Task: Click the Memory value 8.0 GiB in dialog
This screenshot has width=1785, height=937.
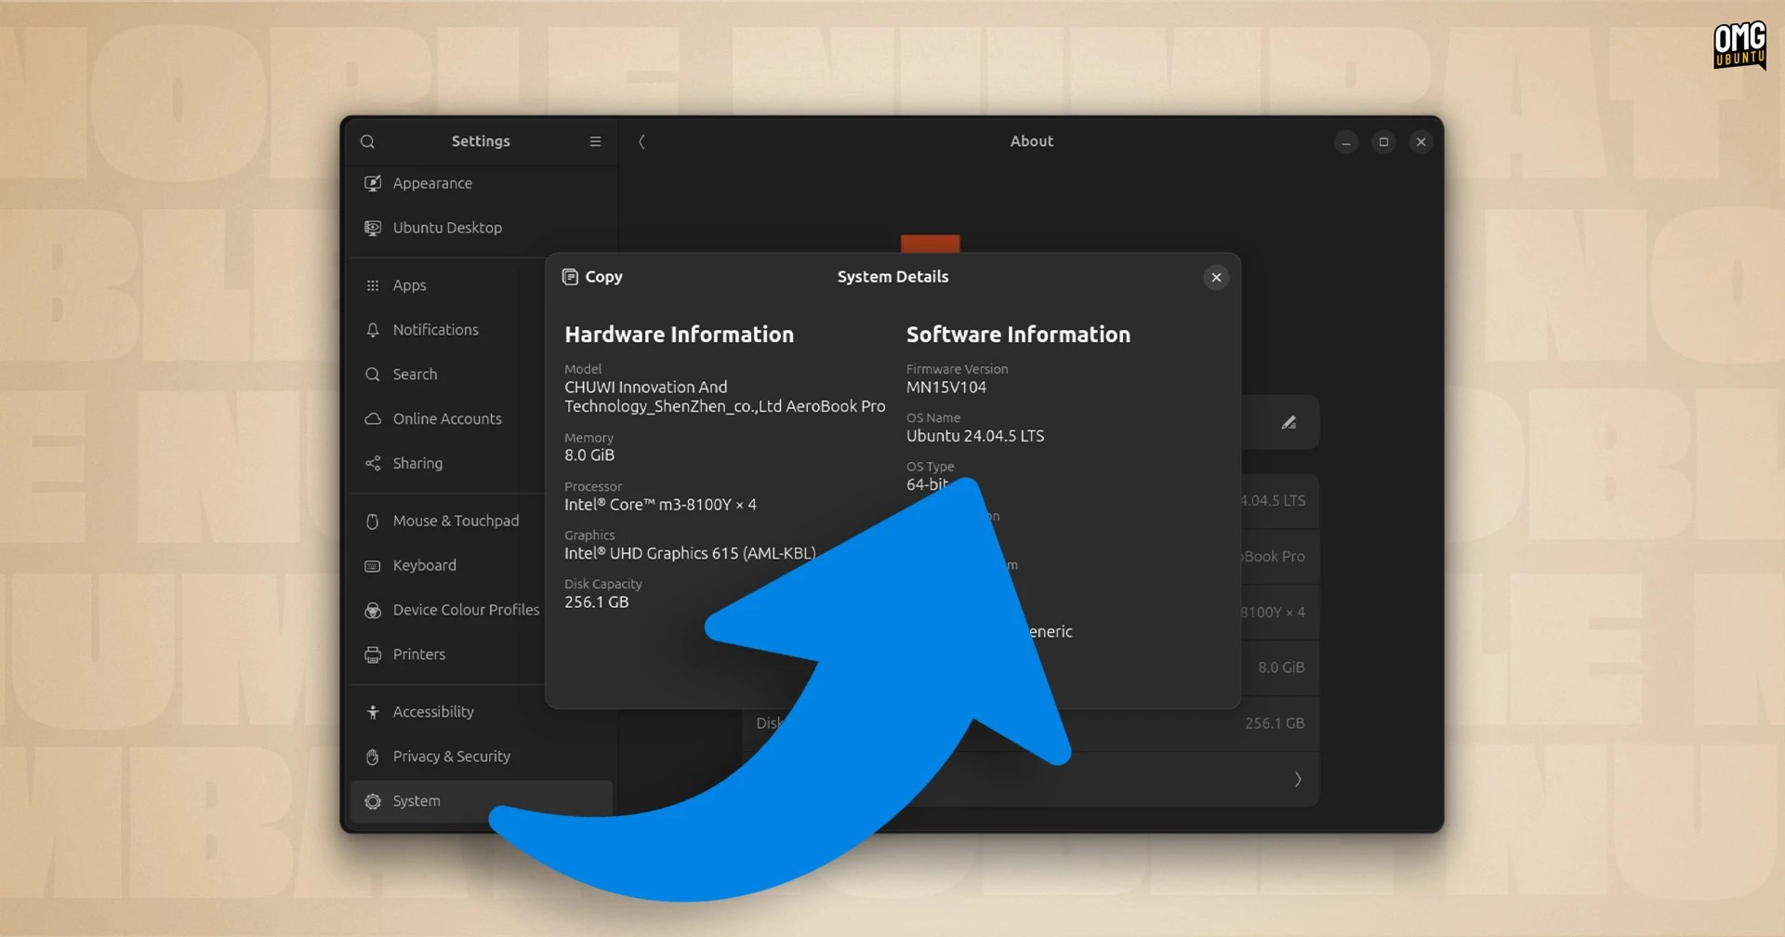Action: click(589, 455)
